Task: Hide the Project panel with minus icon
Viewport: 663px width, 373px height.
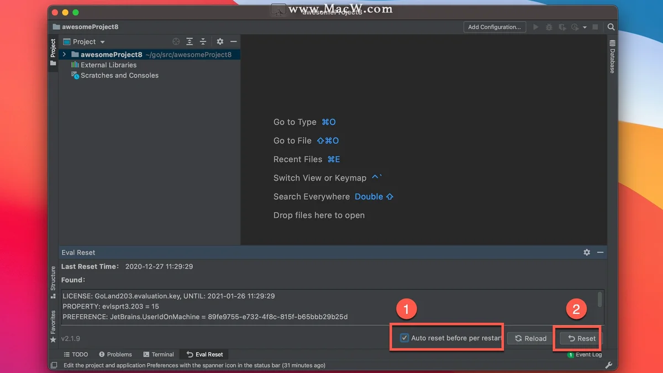Action: point(234,41)
